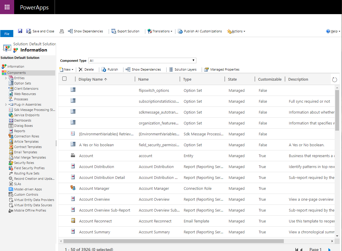Open Routing Rule Sets in the sidebar

tap(27, 173)
